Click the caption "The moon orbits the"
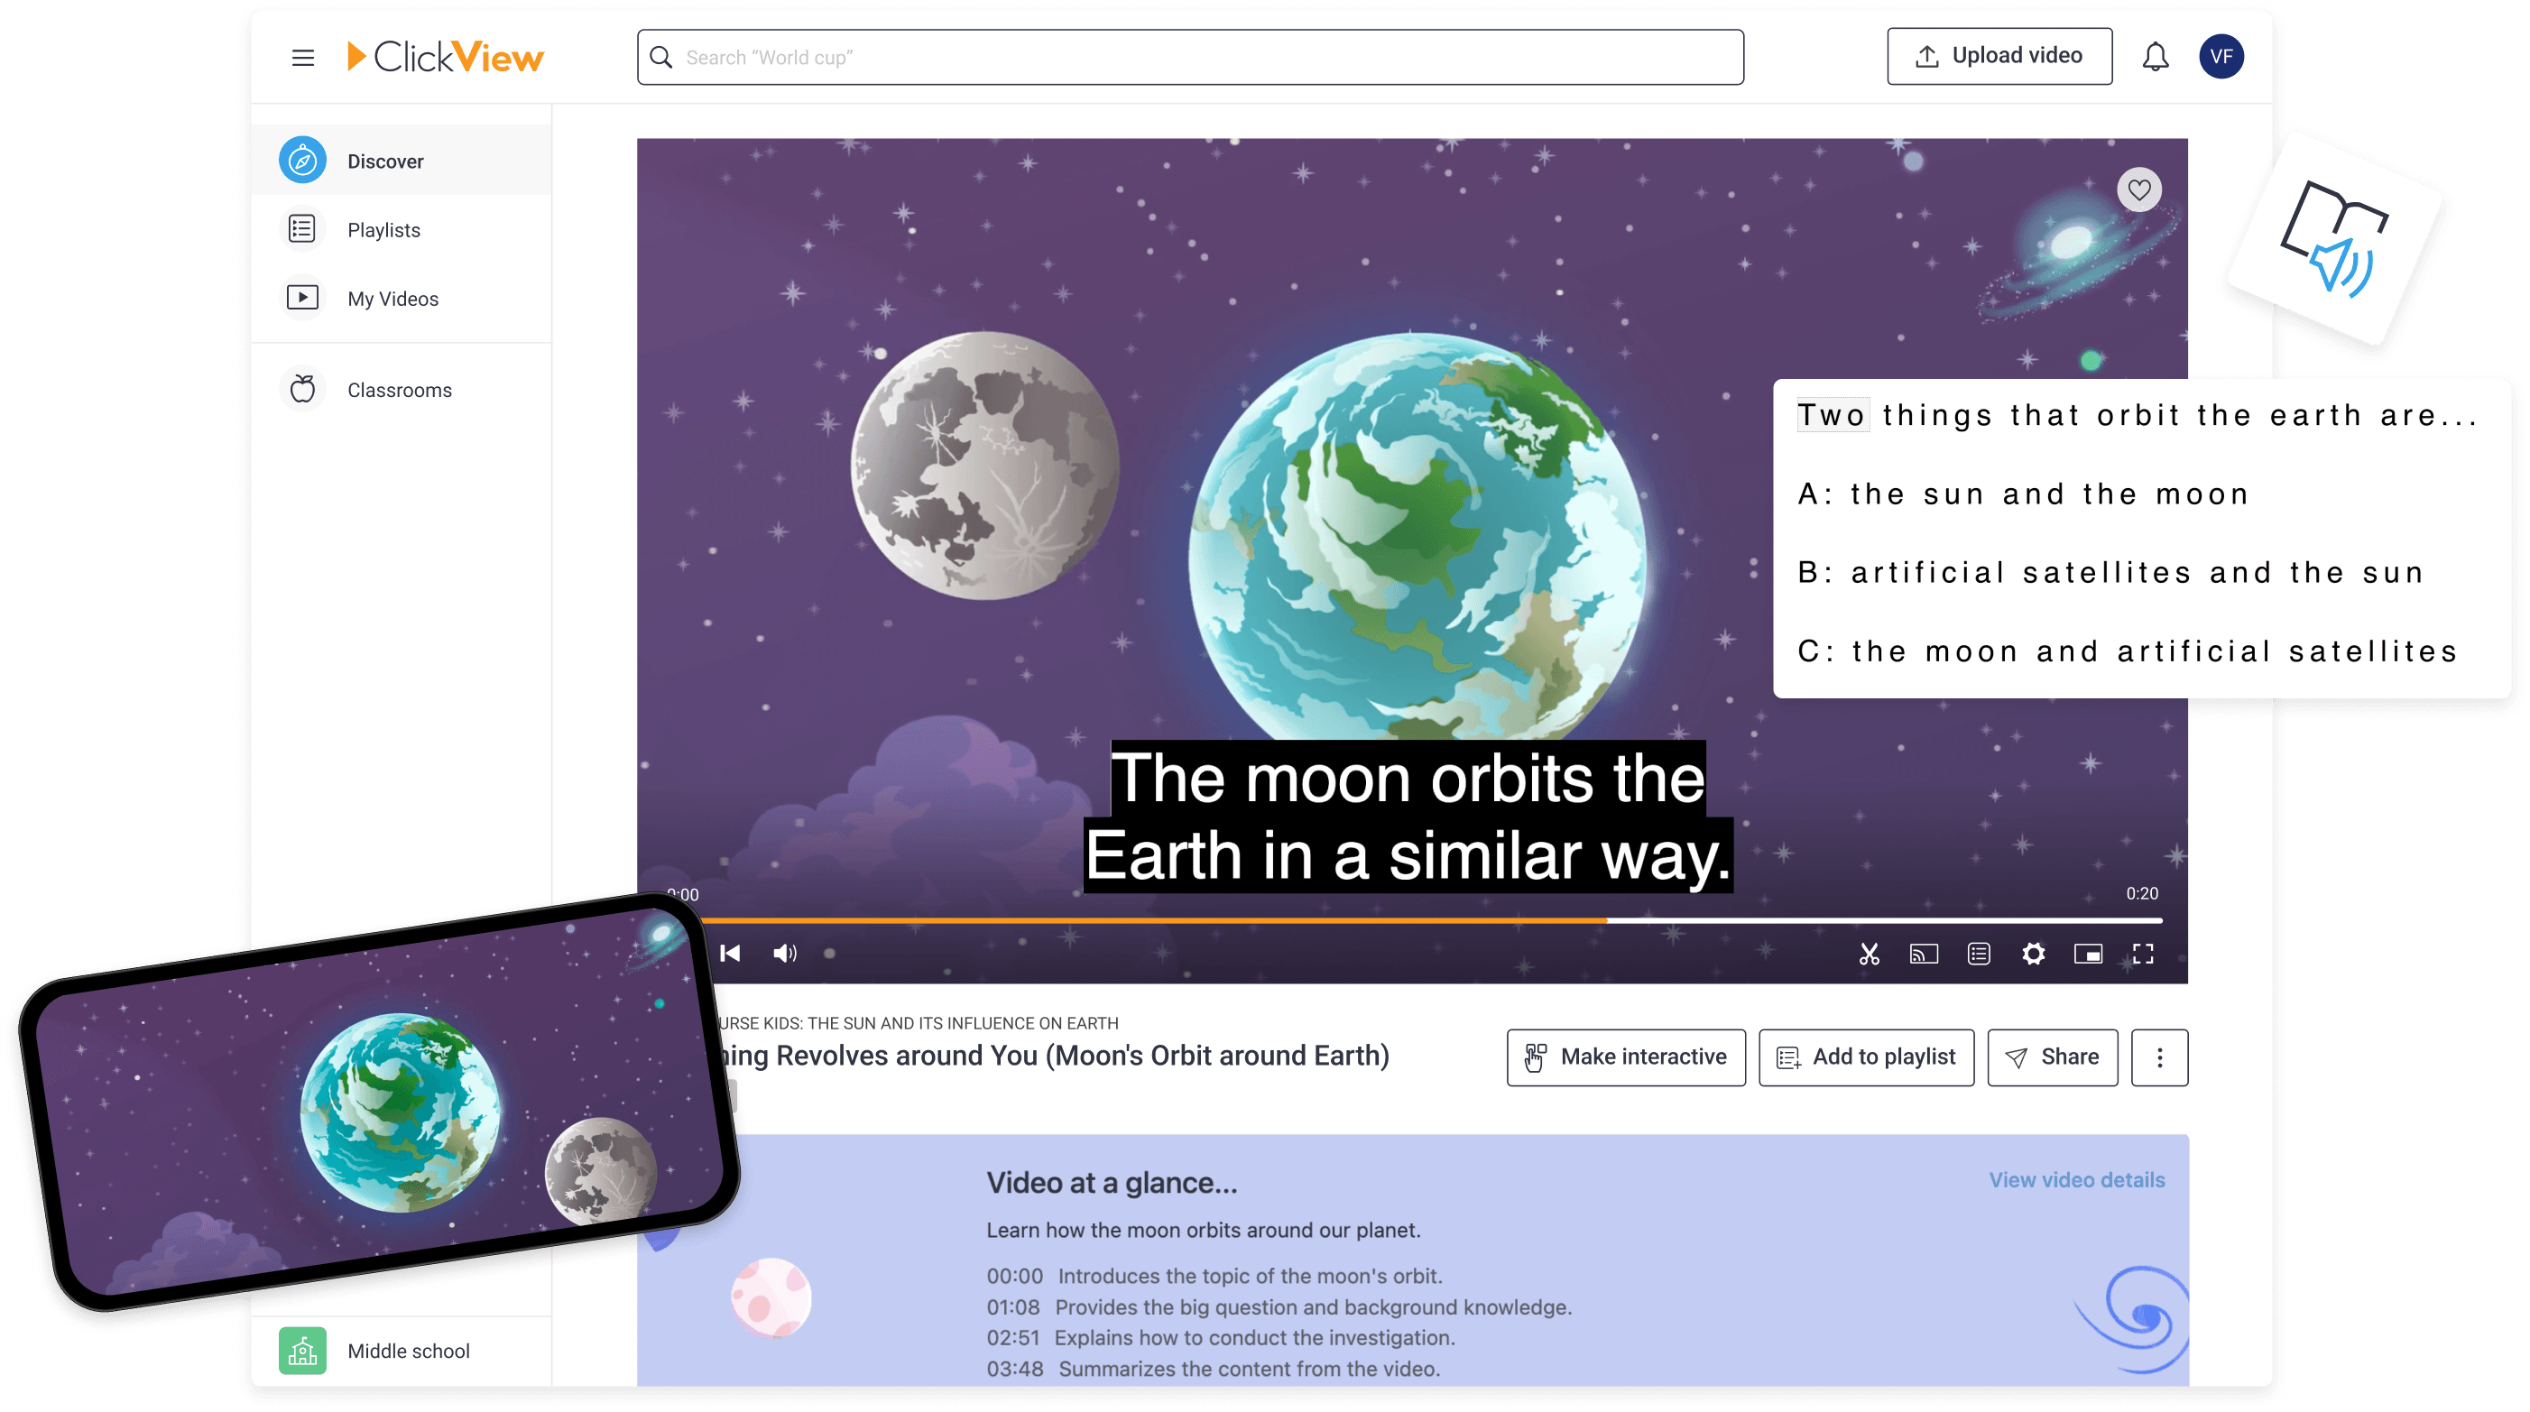 (1408, 778)
